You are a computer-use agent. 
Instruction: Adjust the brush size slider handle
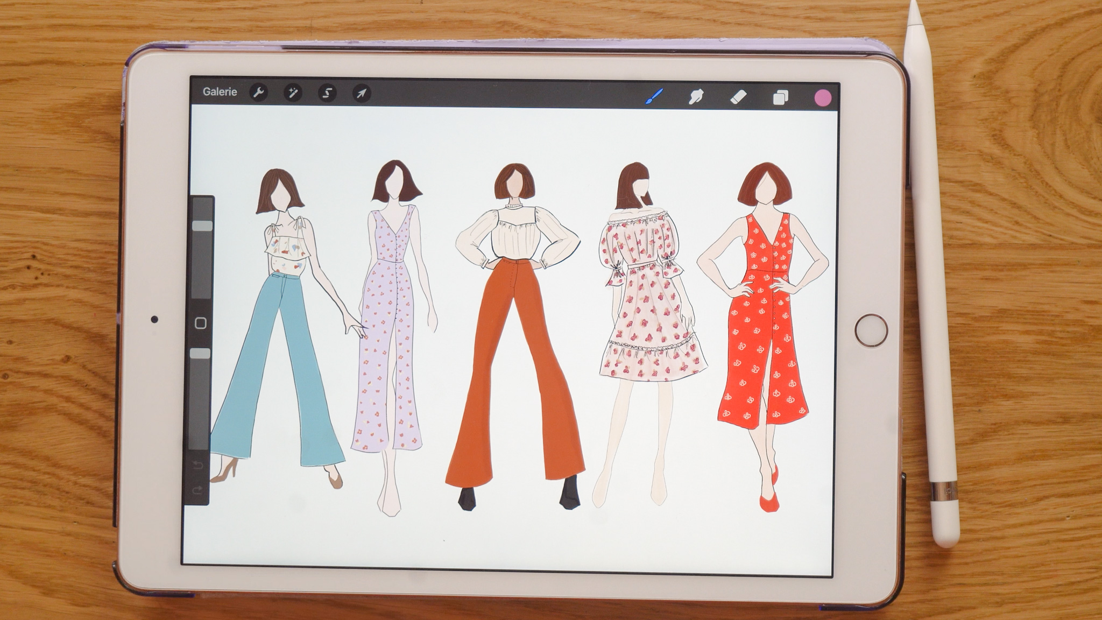tap(202, 226)
